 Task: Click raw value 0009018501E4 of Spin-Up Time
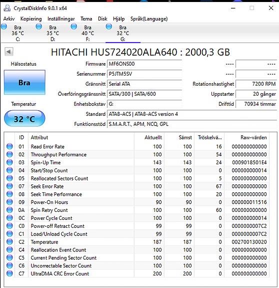(x=249, y=162)
